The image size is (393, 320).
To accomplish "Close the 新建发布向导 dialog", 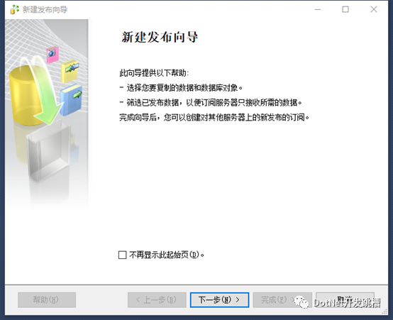I will coord(374,9).
